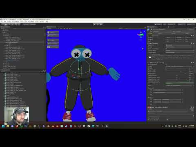Open File Explorer from the taskbar
This screenshot has width=196, height=147.
click(8, 126)
